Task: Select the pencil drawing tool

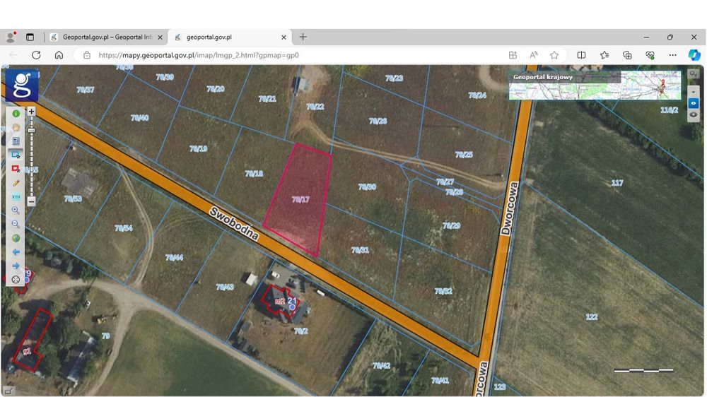Action: coord(16,183)
